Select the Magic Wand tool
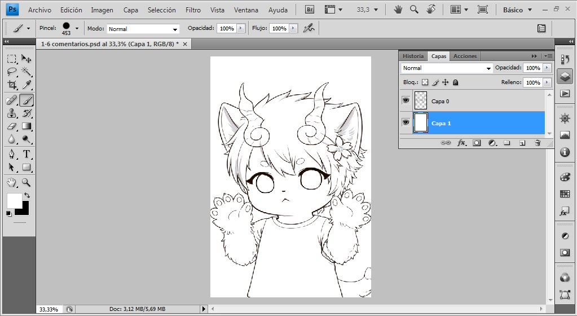 coord(26,72)
